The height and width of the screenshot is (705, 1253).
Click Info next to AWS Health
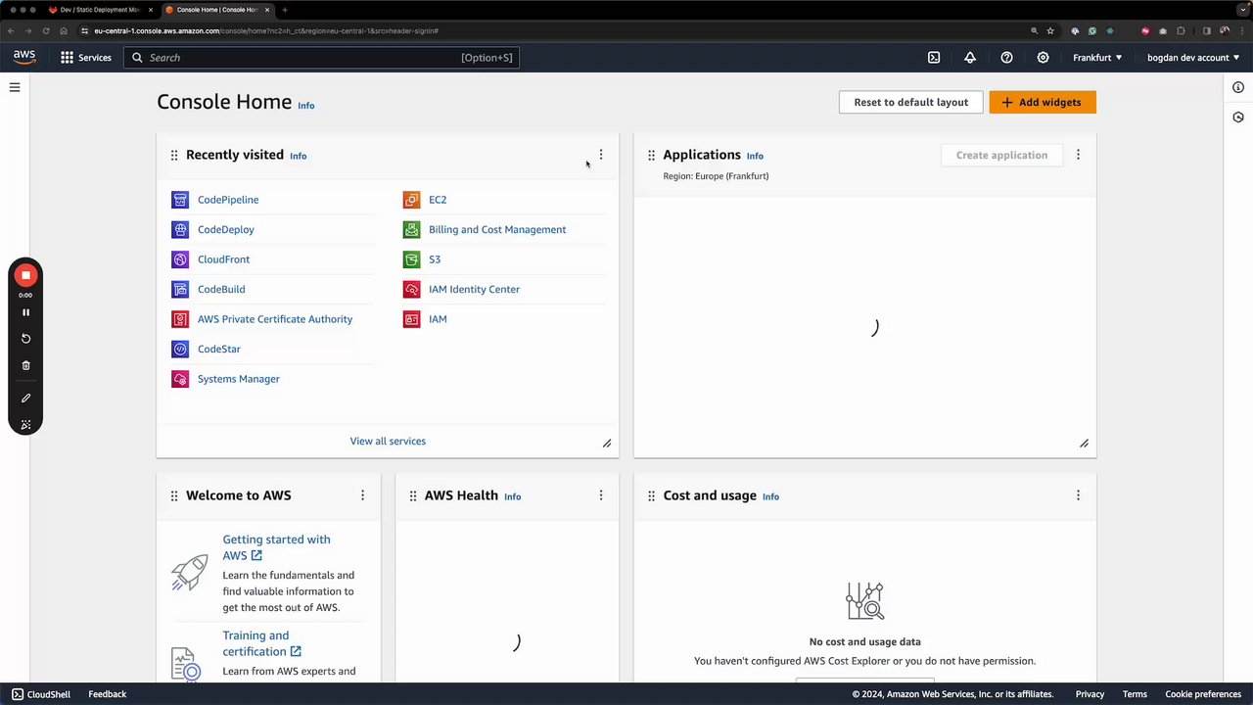pyautogui.click(x=512, y=496)
